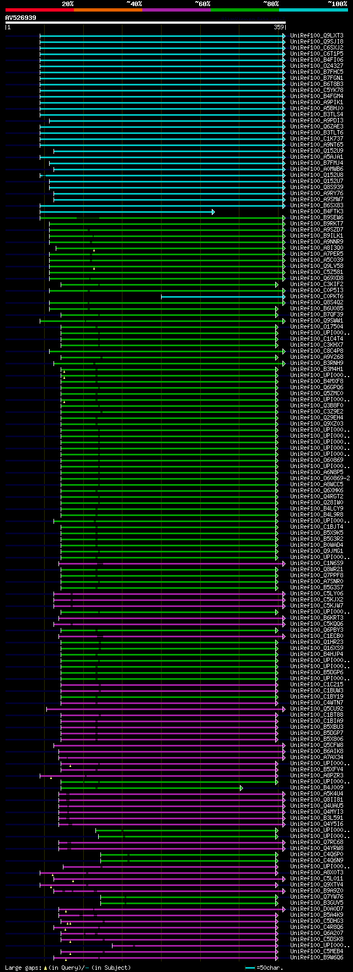This screenshot has width=353, height=972.
Task: Click the cyan ~100% identity legend segment
Action: pos(313,10)
